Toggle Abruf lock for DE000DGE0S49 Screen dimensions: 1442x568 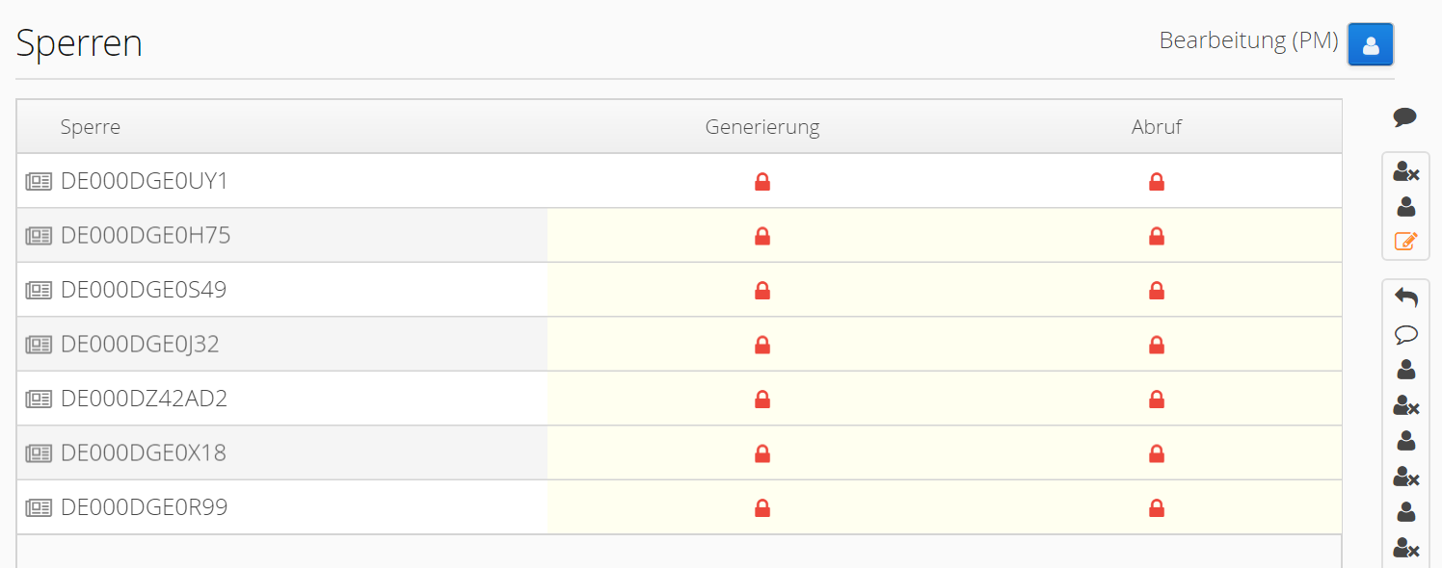(x=1157, y=290)
